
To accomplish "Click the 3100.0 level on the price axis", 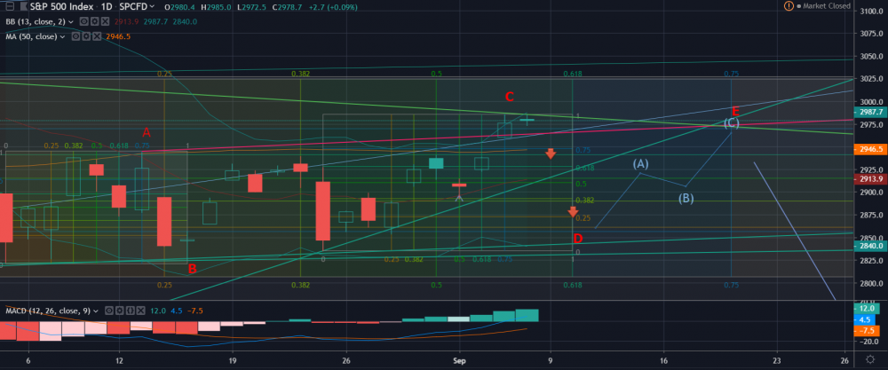I will click(x=870, y=12).
